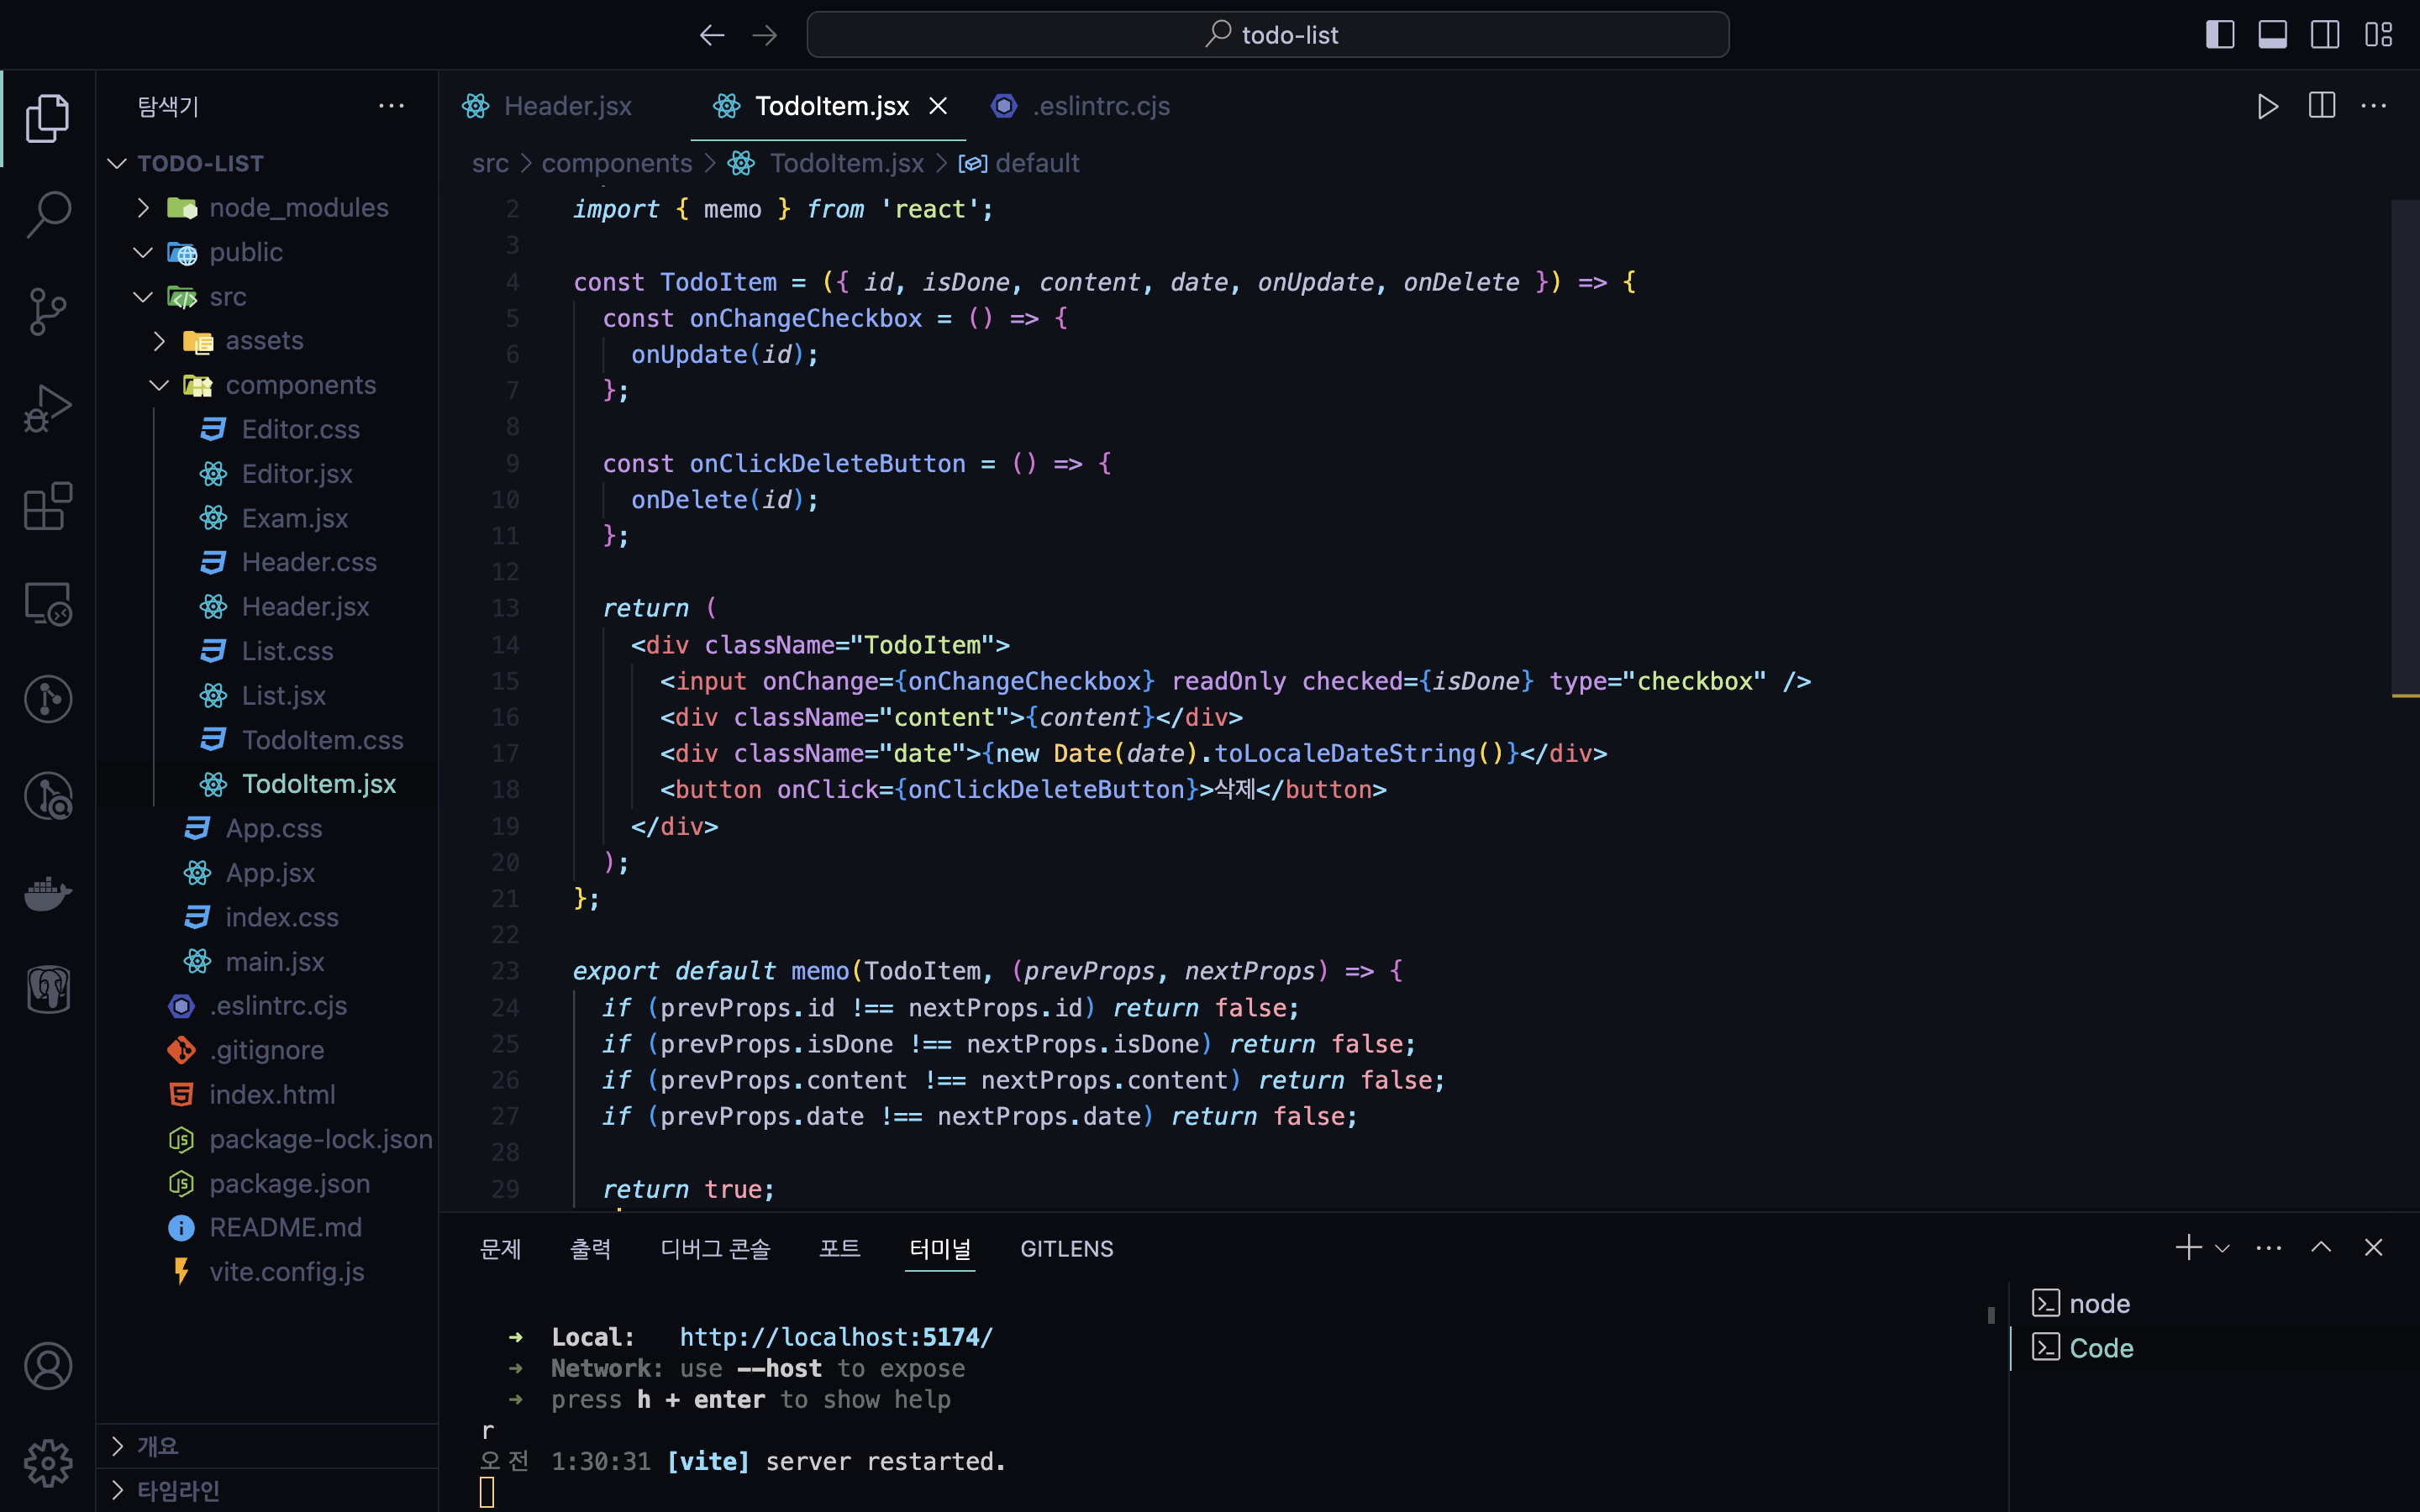Image resolution: width=2420 pixels, height=1512 pixels.
Task: Switch to the Header.jsx tab
Action: [567, 106]
